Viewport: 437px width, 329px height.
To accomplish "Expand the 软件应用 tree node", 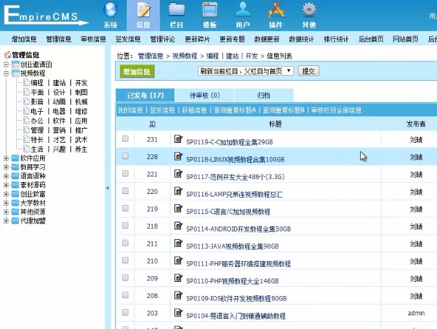I will (6, 158).
